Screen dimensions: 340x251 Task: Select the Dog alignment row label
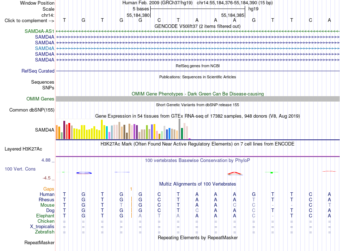(50, 210)
